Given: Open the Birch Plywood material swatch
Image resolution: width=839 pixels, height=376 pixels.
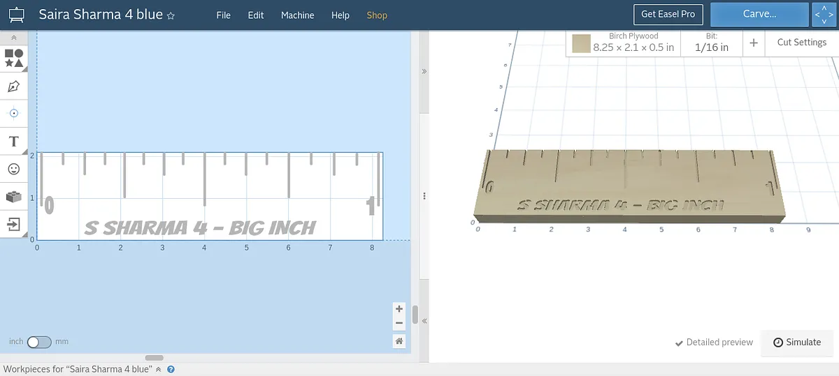Looking at the screenshot, I should tap(581, 44).
